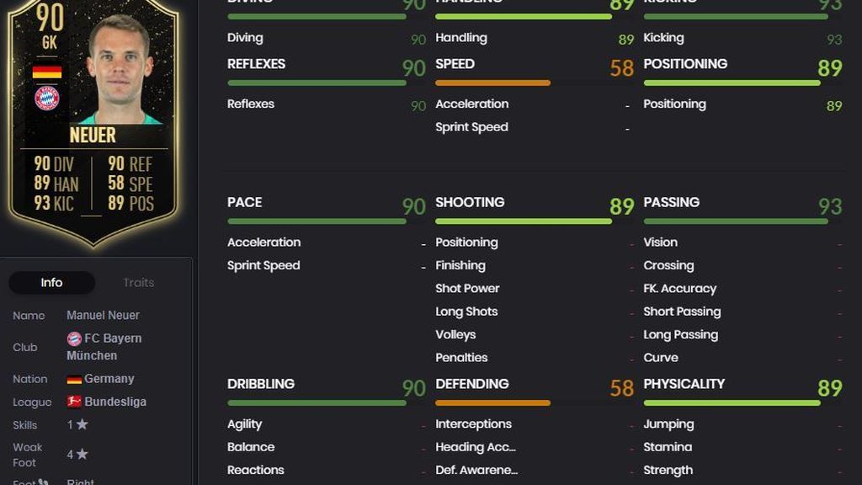Click the foot icon beside the Foot label
The height and width of the screenshot is (485, 862).
pos(43,482)
